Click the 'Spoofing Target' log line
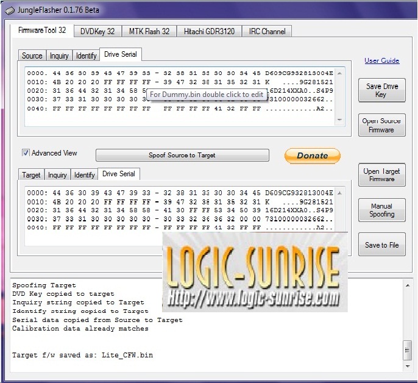Image resolution: width=418 pixels, height=383 pixels. (x=44, y=285)
